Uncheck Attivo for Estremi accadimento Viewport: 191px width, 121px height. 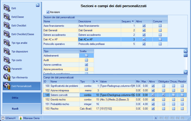[x=144, y=35]
